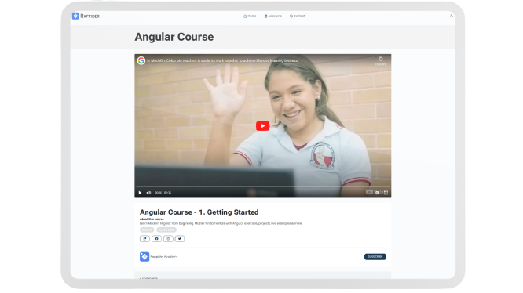This screenshot has height=293, width=523.
Task: Open the Accounts menu item
Action: tap(273, 16)
